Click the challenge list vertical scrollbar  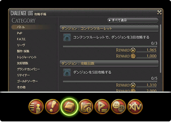point(160,49)
